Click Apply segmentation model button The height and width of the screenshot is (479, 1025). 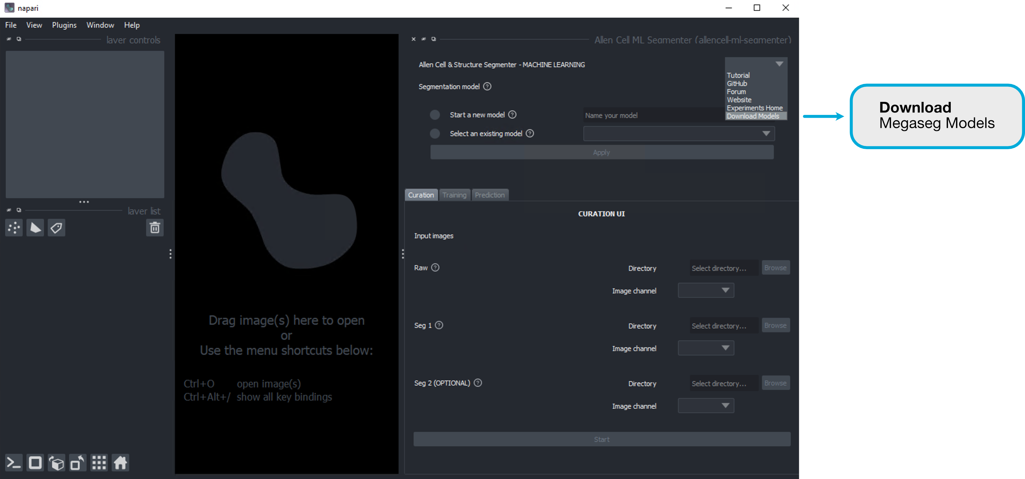pyautogui.click(x=601, y=152)
